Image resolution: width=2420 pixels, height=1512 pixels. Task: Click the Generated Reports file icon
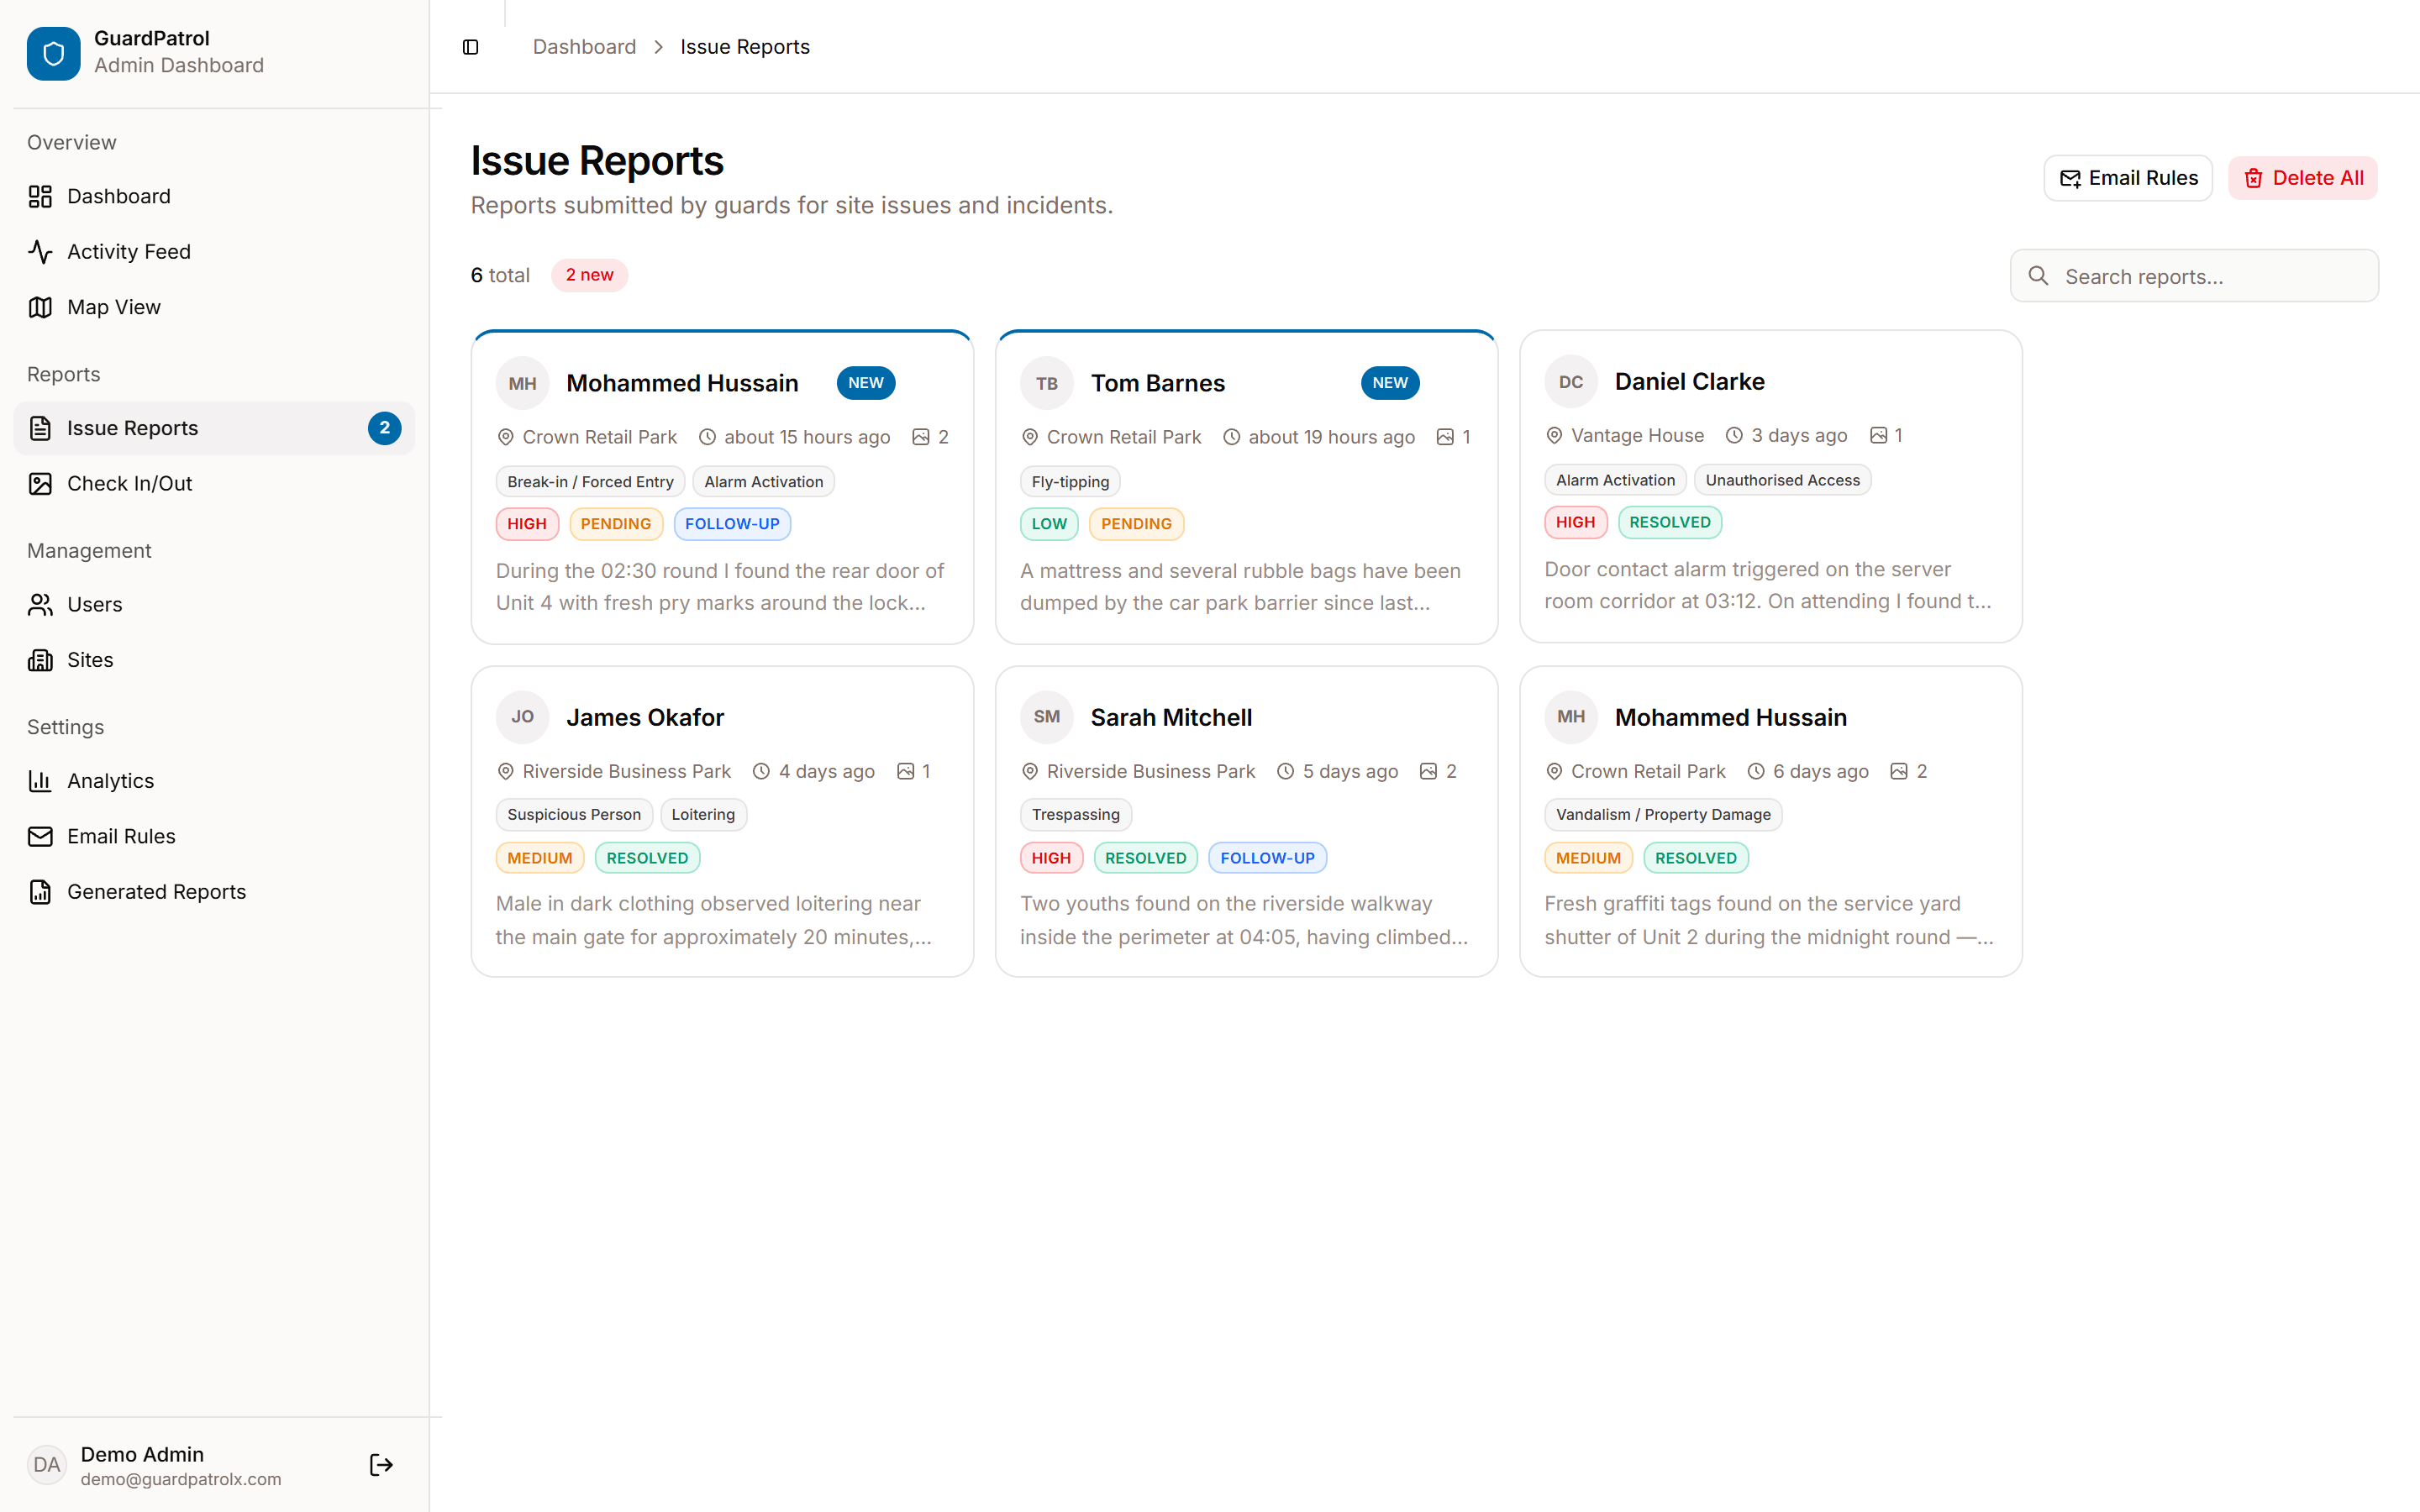point(40,892)
